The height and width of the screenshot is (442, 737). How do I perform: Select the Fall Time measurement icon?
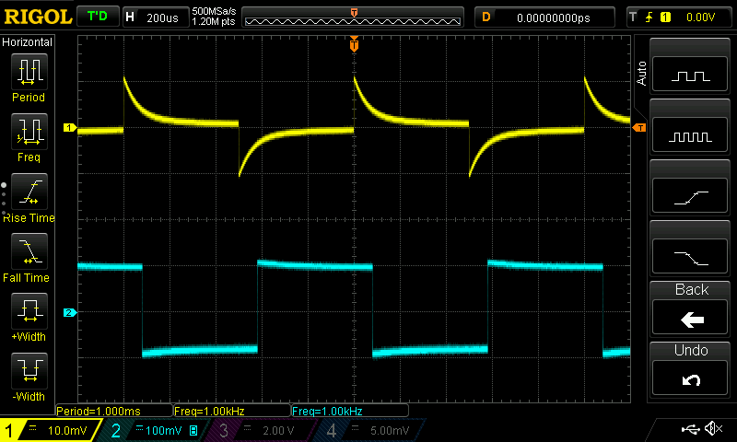(29, 251)
